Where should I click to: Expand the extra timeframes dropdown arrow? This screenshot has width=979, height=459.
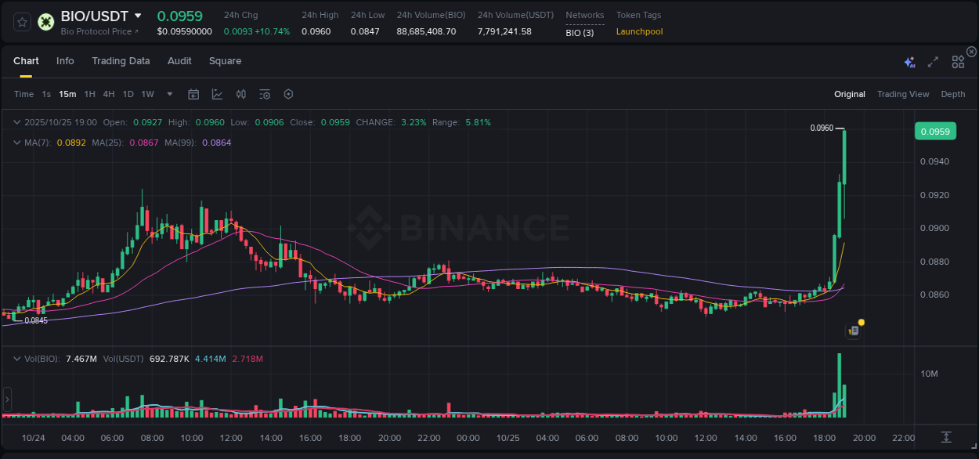point(168,94)
